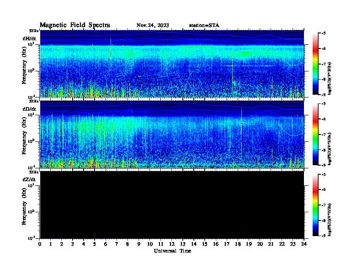Image resolution: width=362 pixels, height=280 pixels.
Task: Click the -6 value on dZ/dt color bar
Action: (324, 190)
